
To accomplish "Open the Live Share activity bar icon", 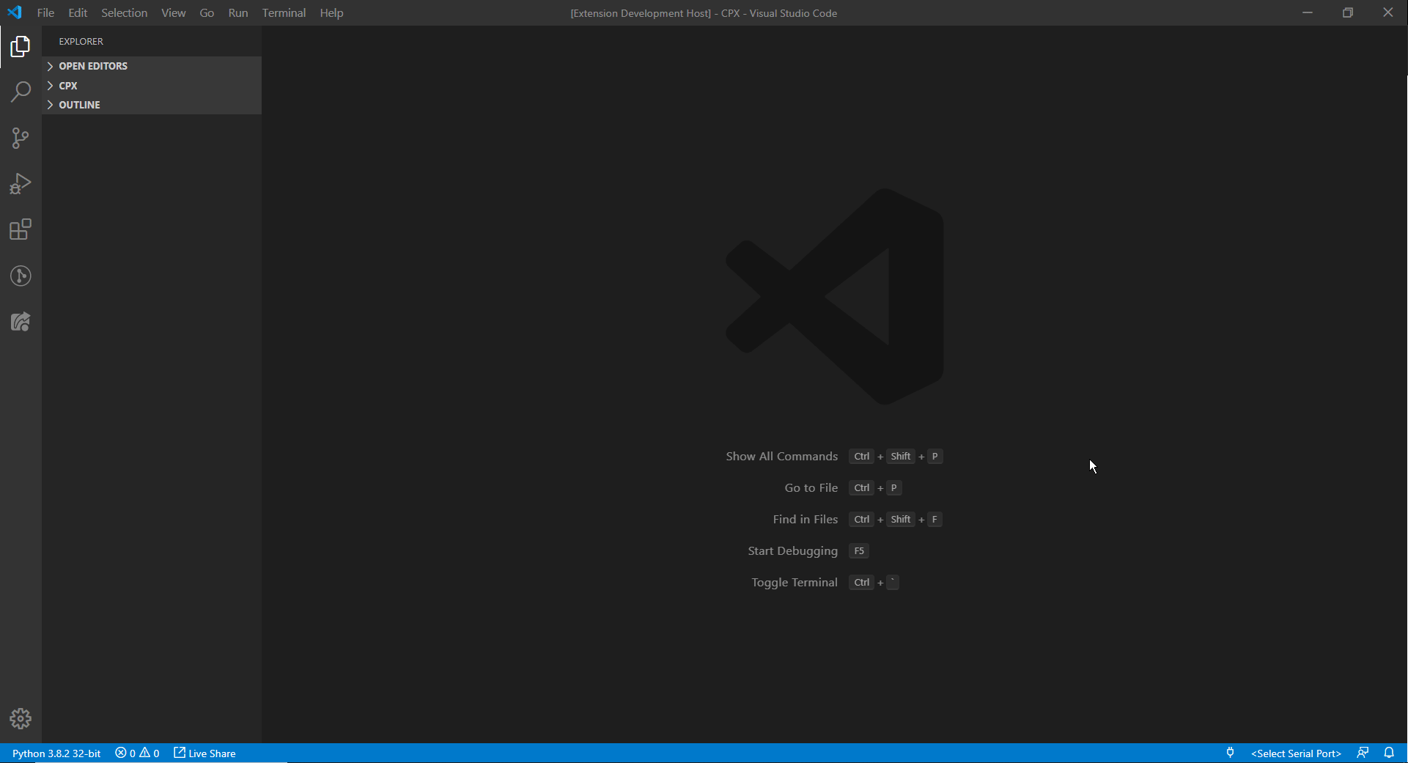I will tap(21, 322).
